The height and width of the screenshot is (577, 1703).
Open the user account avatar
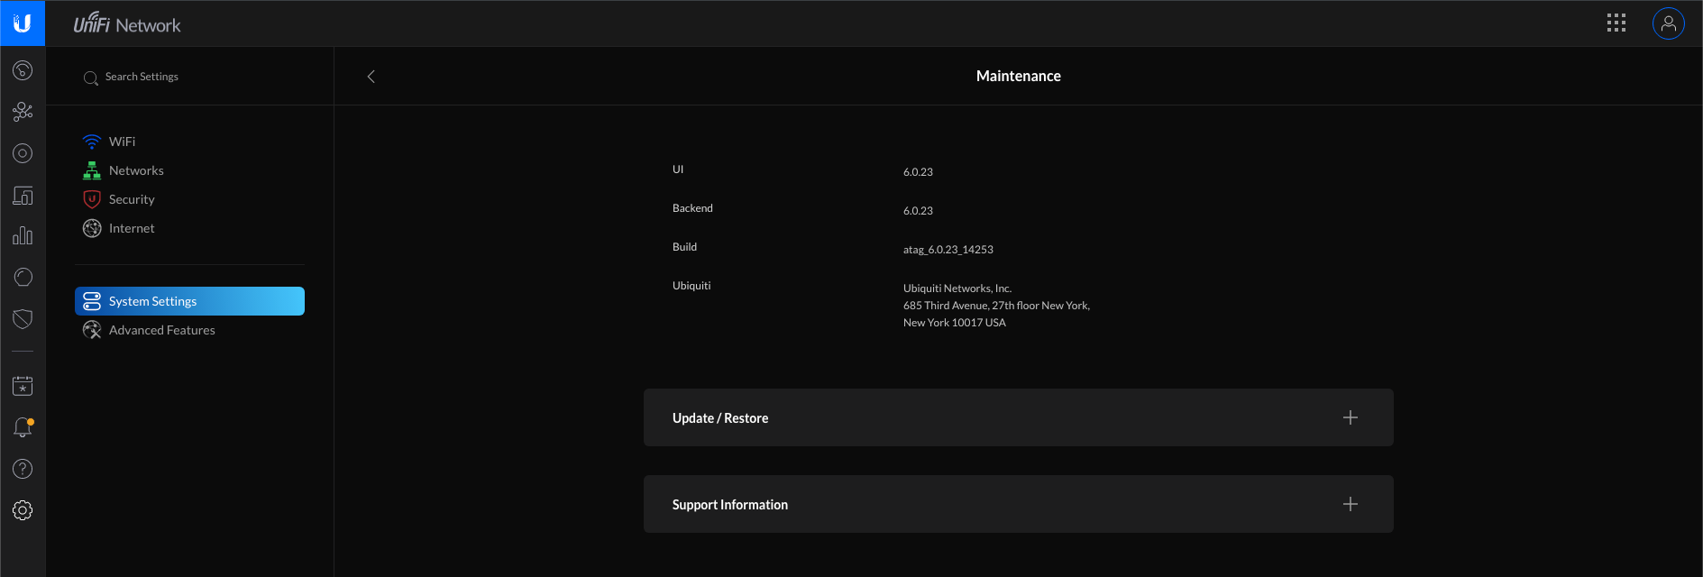click(1668, 23)
